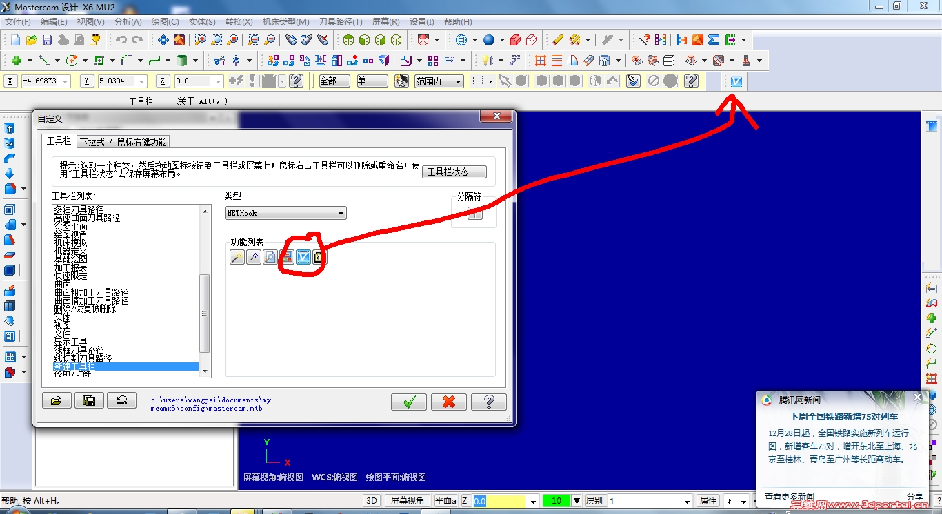Screen dimensions: 942x514
Task: Open the news headline 下周全国铁路新增75对列车
Action: click(x=844, y=417)
